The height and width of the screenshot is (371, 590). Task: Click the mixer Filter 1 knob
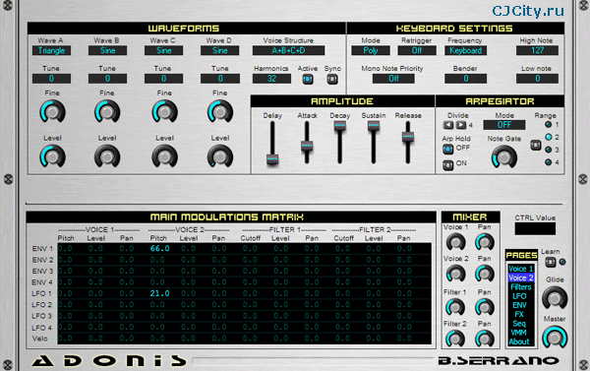[x=455, y=307]
